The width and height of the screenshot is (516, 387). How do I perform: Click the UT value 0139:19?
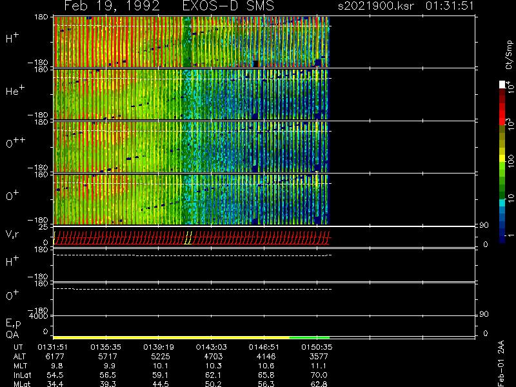pos(159,347)
